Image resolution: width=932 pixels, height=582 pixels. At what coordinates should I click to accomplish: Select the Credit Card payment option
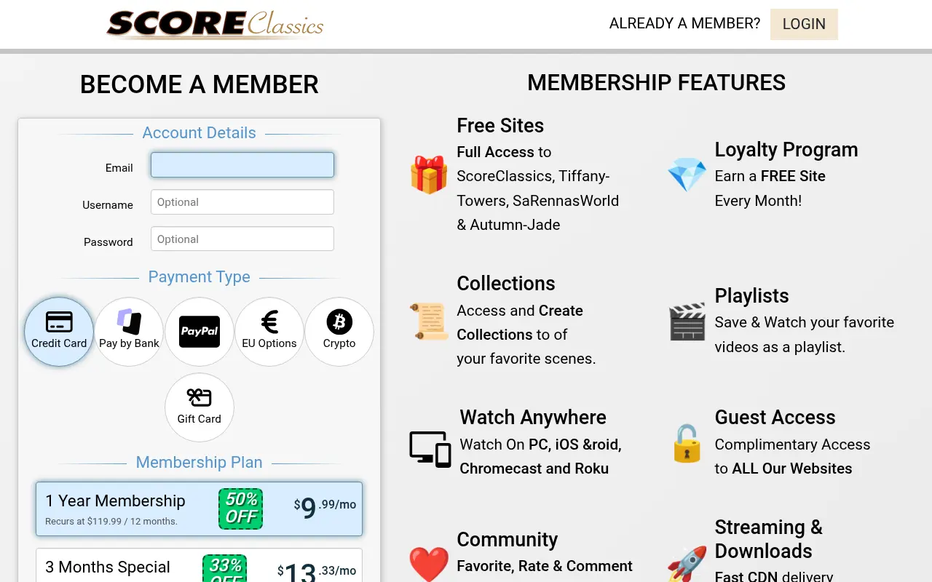pyautogui.click(x=59, y=332)
